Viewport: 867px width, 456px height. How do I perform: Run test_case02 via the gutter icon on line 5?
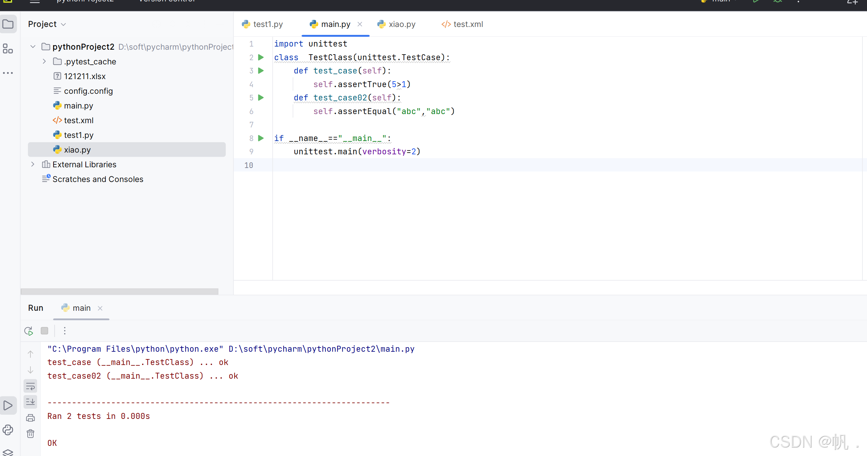[261, 98]
